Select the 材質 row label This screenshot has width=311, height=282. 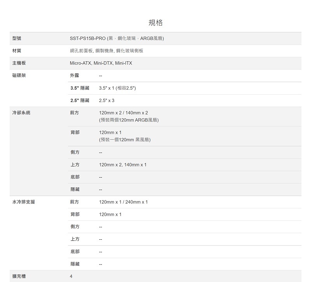click(17, 51)
